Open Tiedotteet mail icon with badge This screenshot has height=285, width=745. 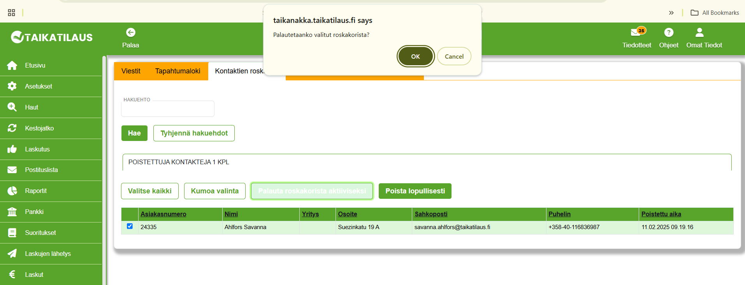[638, 32]
